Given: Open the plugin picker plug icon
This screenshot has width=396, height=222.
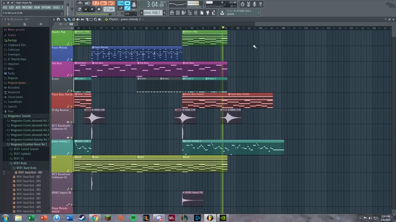Looking at the screenshot, I should (208, 13).
